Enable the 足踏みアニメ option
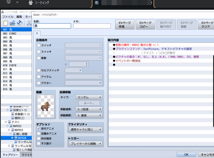The image size is (214, 158). 39,133
